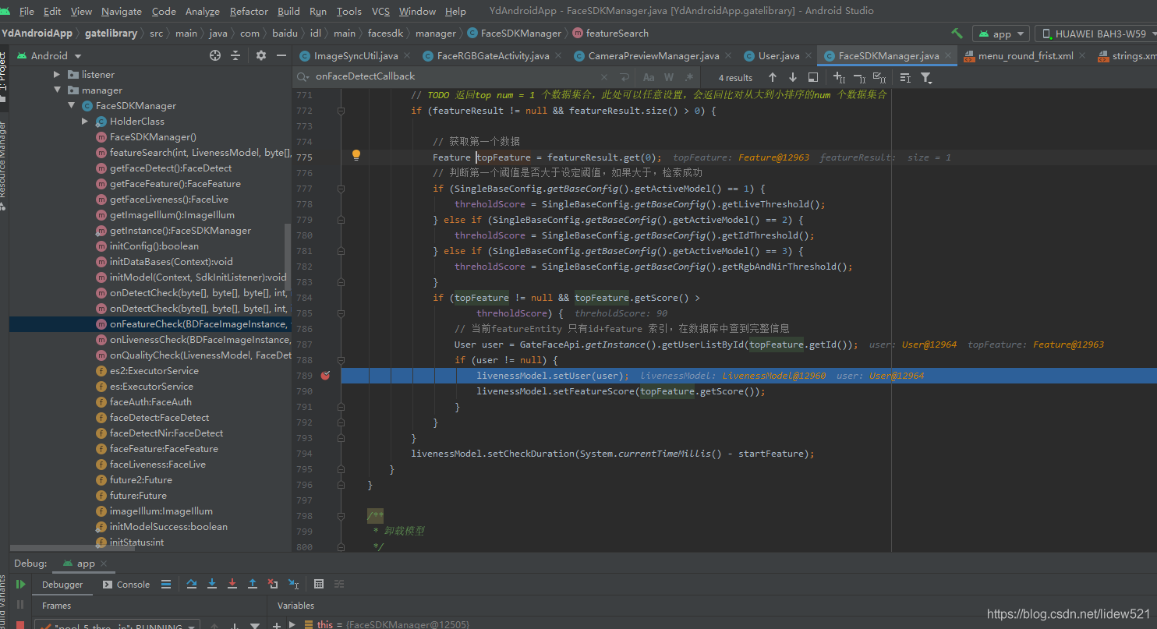Open the Navigate menu
Viewport: 1157px width, 629px height.
(x=122, y=11)
